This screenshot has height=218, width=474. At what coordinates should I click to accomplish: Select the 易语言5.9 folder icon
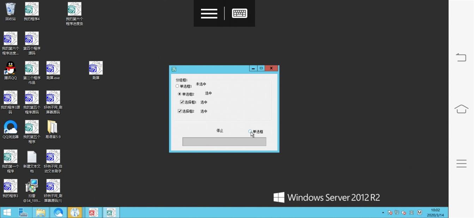pyautogui.click(x=53, y=128)
